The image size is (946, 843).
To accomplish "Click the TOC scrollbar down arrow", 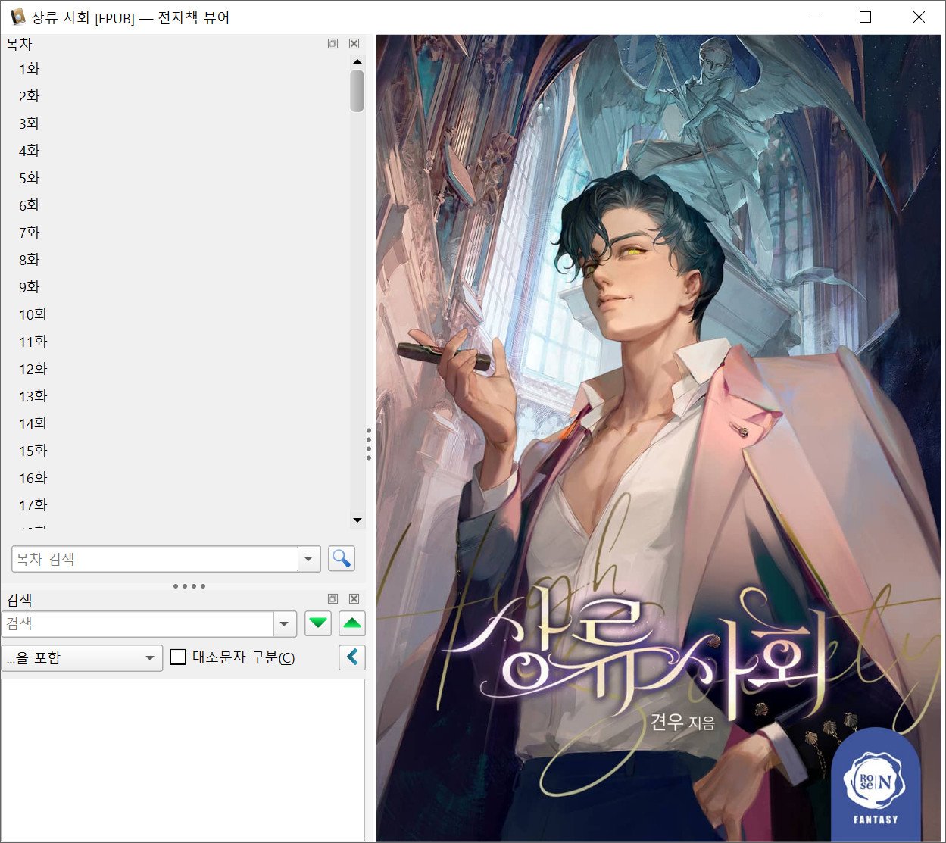I will tap(357, 520).
